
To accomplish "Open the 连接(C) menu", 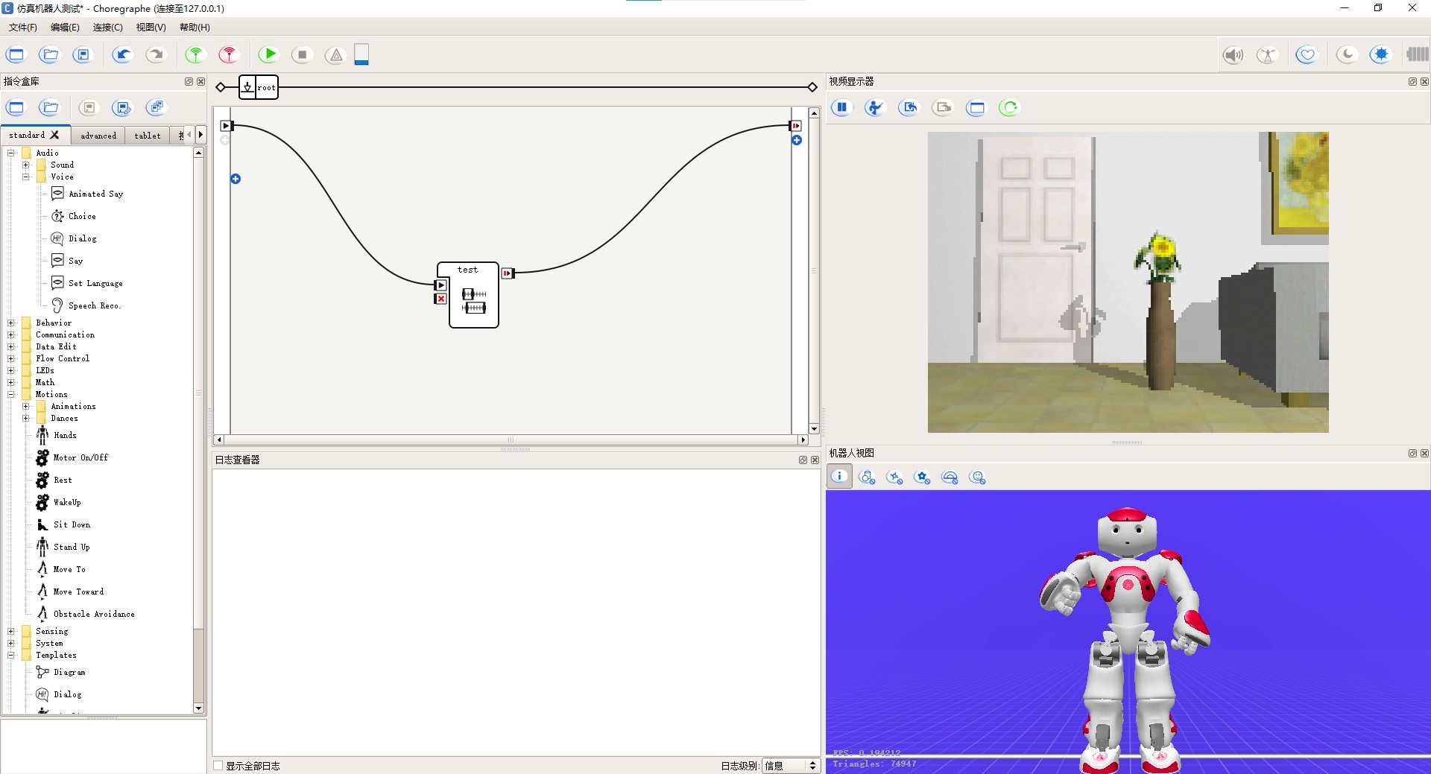I will tap(107, 27).
